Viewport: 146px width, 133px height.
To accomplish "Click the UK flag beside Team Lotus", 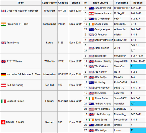I will [3, 43].
